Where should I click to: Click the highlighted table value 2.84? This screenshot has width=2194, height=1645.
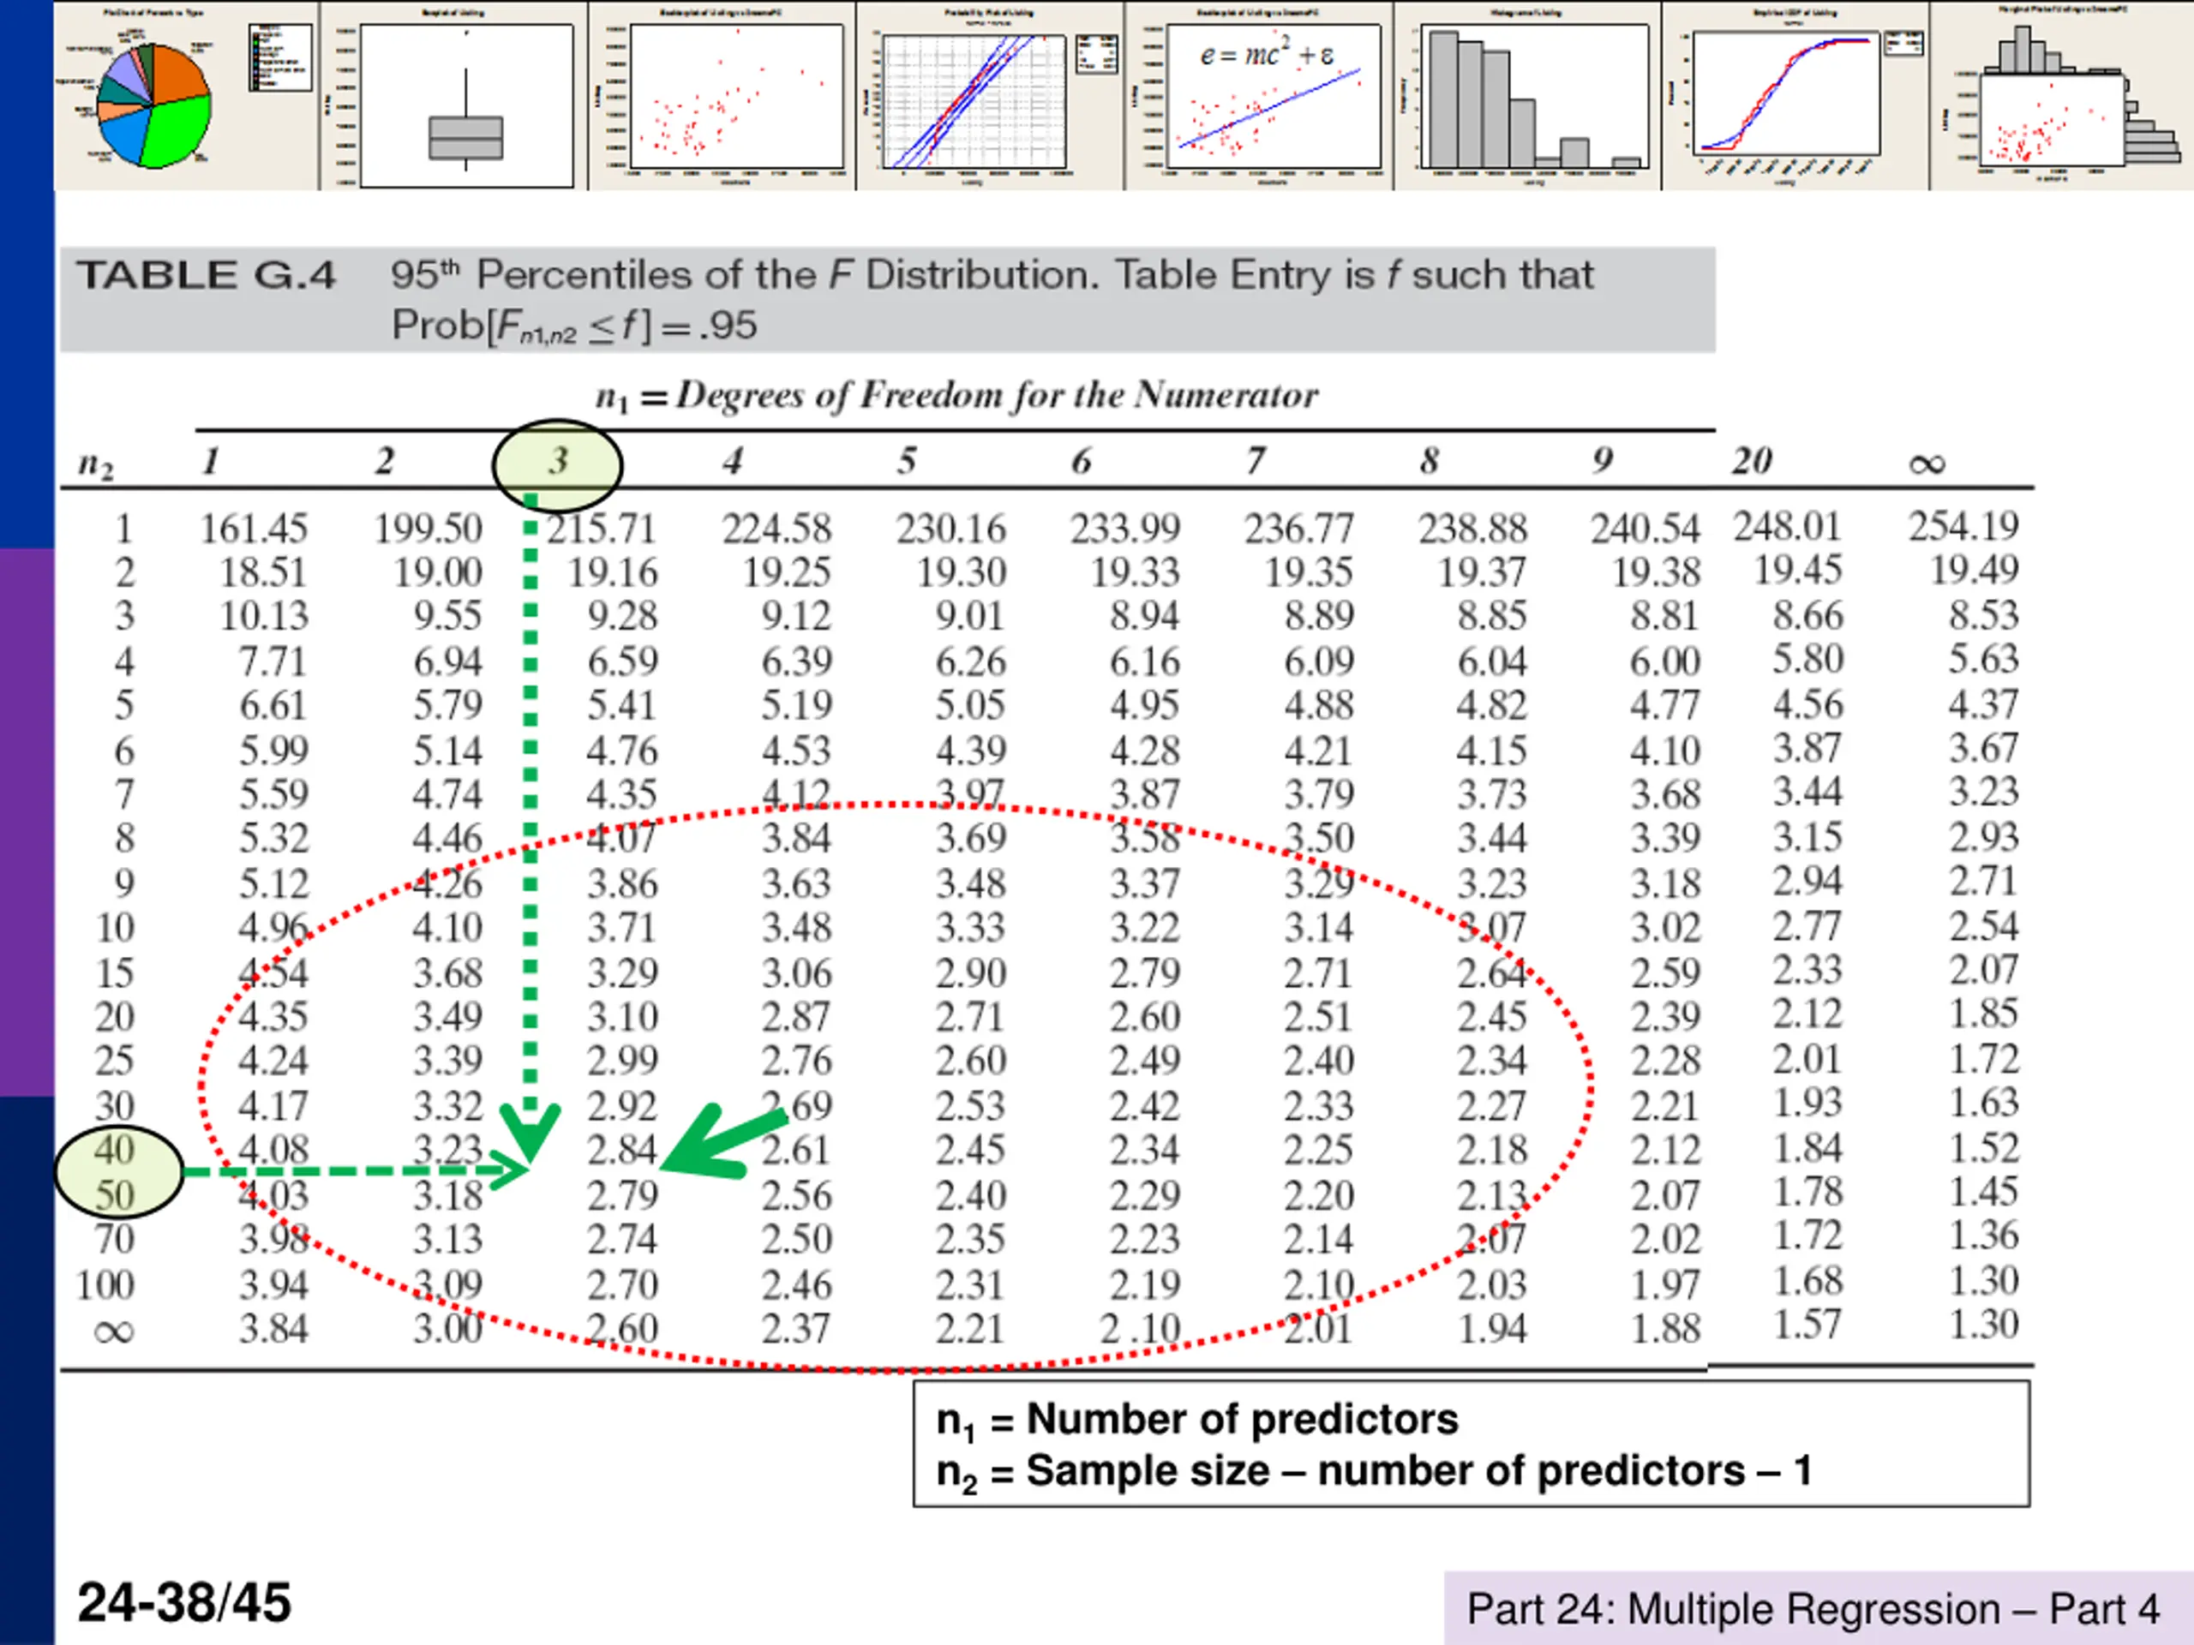pyautogui.click(x=622, y=1150)
